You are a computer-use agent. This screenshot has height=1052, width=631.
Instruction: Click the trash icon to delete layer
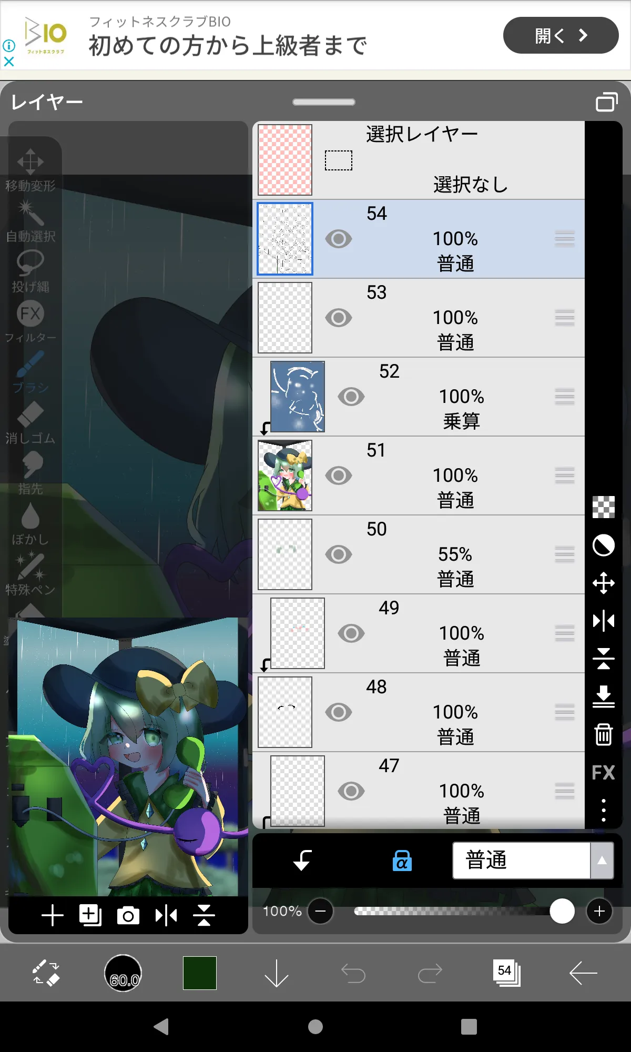click(603, 734)
